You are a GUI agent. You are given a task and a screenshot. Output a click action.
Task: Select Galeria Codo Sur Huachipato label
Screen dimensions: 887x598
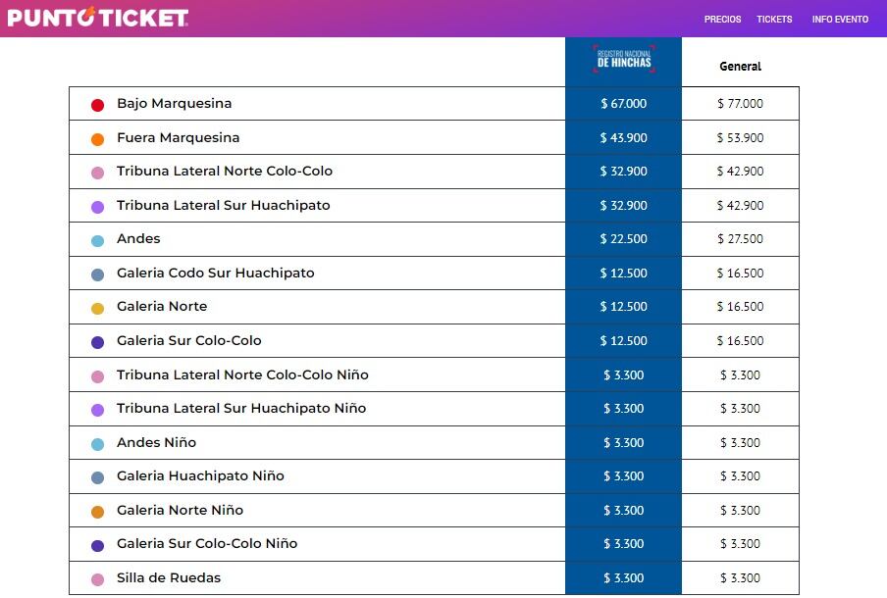click(x=216, y=273)
